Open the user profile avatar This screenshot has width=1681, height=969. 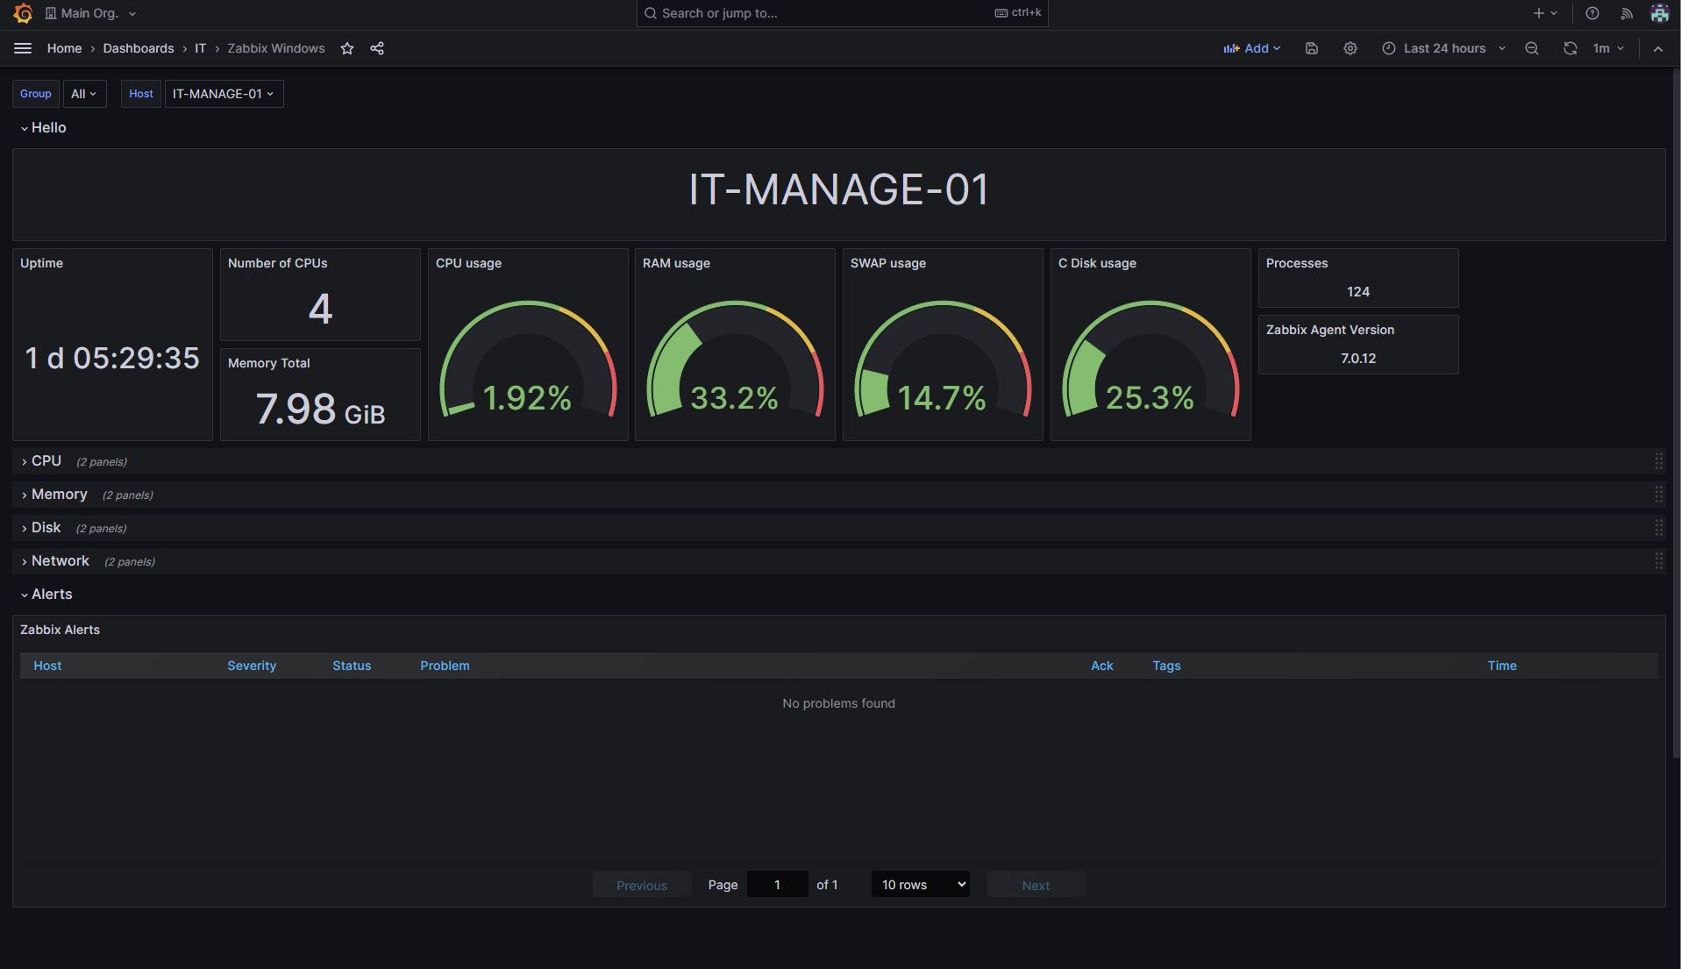pos(1659,13)
